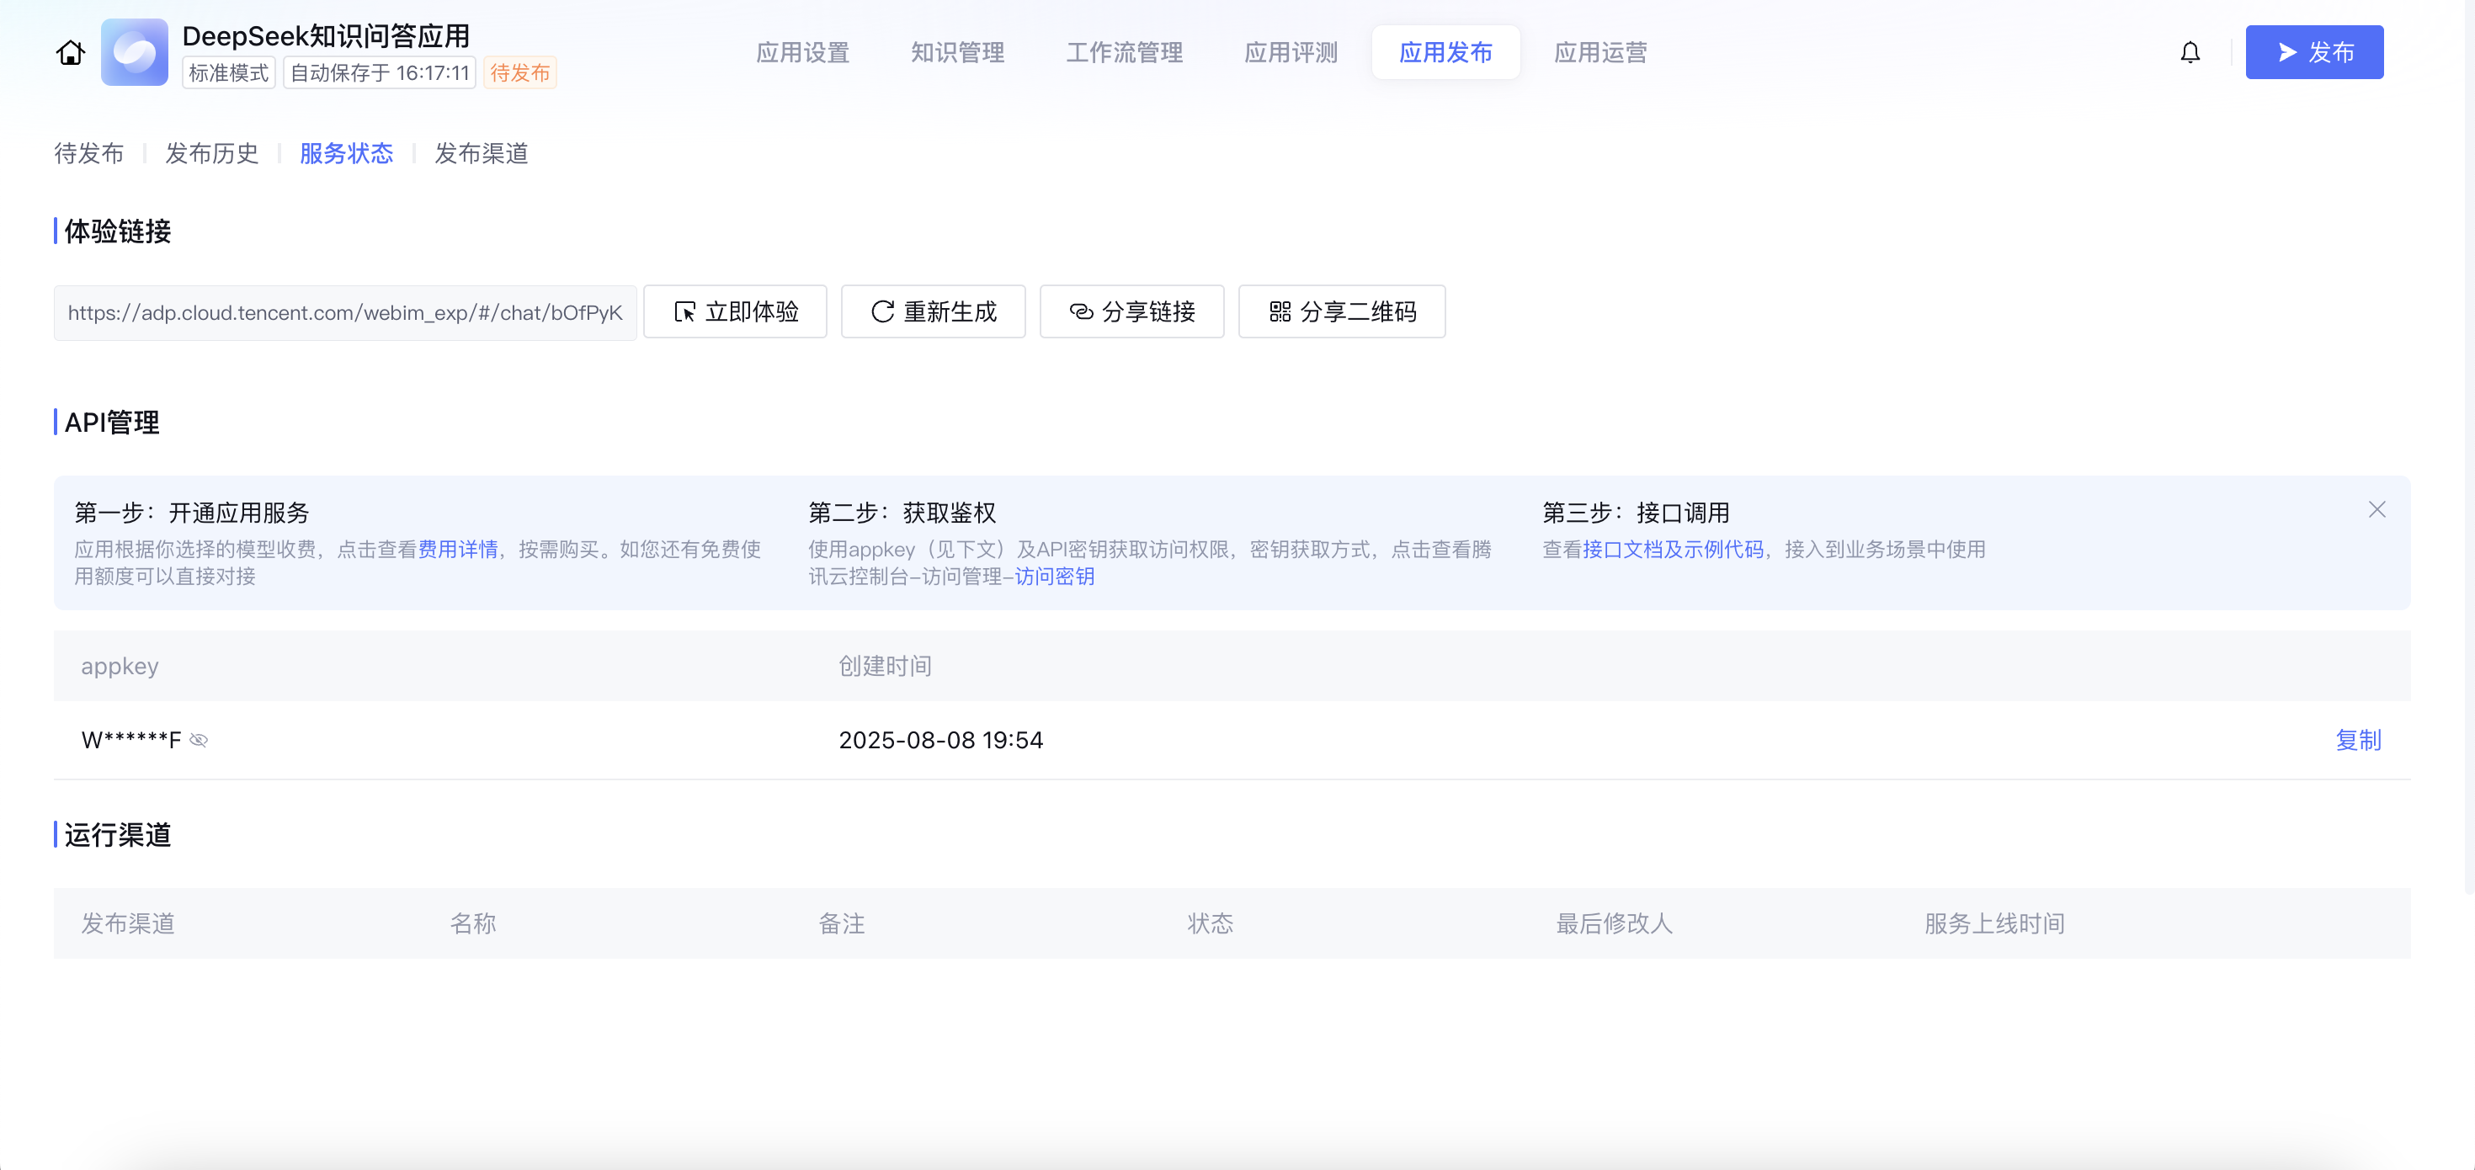
Task: Go to the 工作流管理 tab
Action: pyautogui.click(x=1124, y=52)
